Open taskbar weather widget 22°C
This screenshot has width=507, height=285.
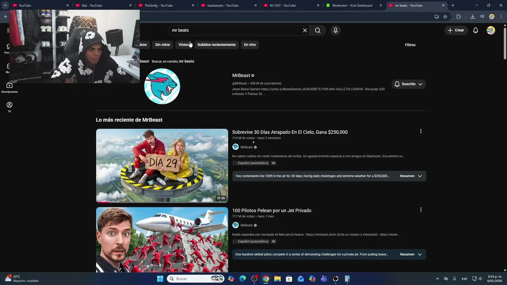(x=22, y=279)
